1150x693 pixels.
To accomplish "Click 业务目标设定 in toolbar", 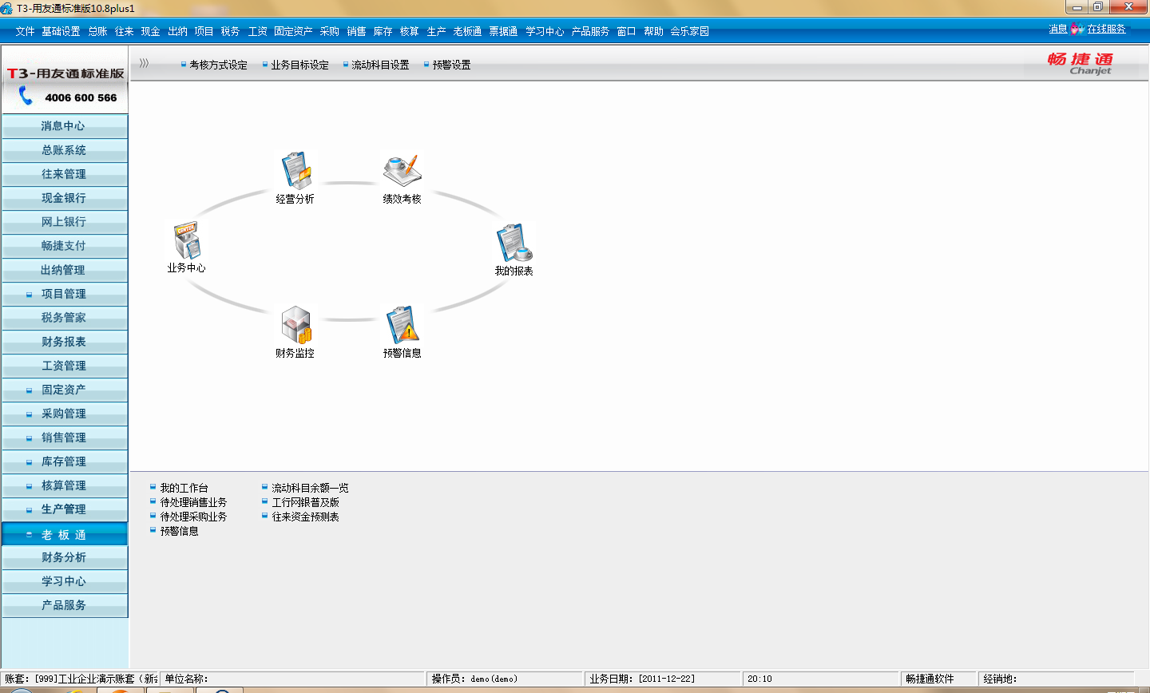I will tap(299, 65).
